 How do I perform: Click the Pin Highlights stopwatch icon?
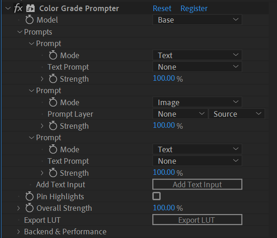[30, 196]
